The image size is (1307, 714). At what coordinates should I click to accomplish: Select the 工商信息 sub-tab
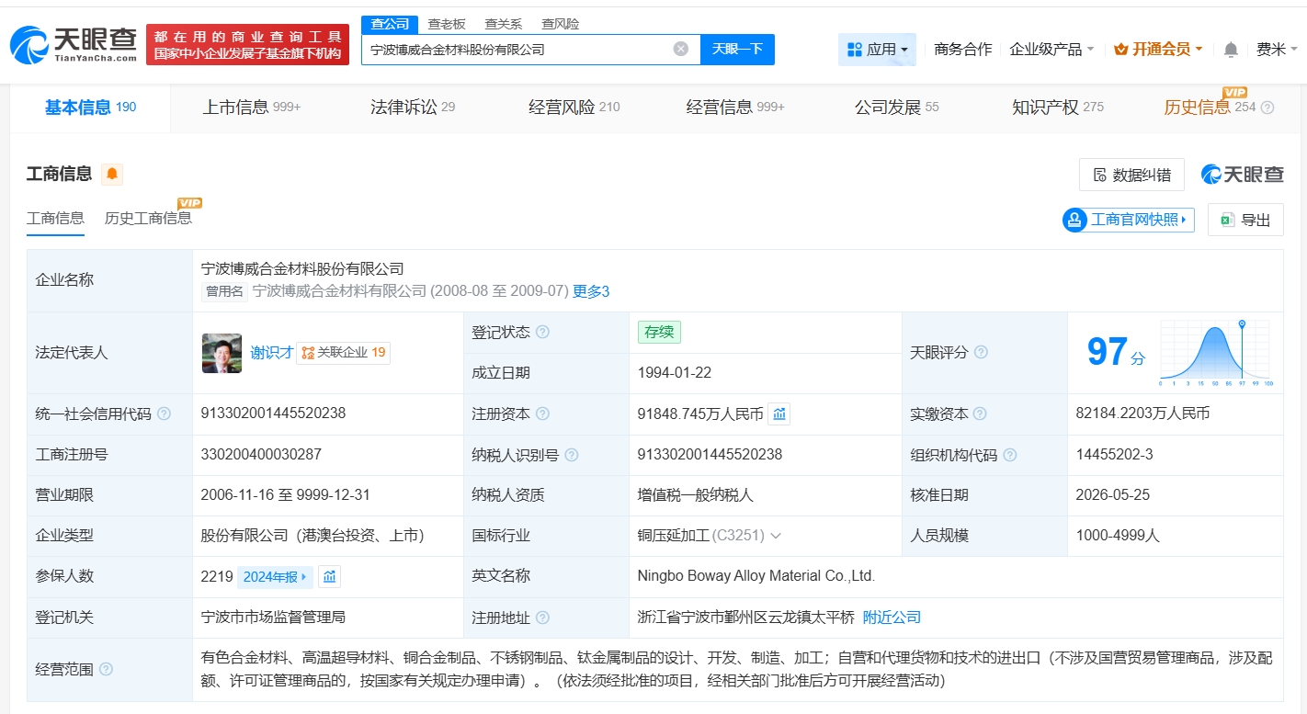coord(55,219)
